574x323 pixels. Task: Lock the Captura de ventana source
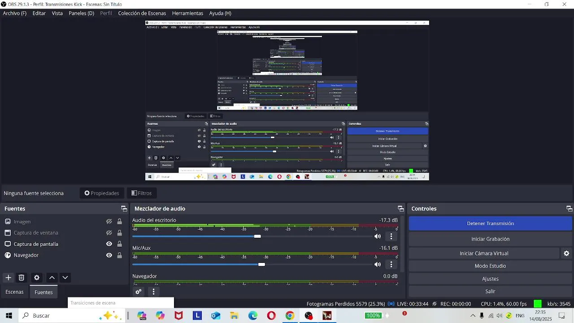click(119, 233)
